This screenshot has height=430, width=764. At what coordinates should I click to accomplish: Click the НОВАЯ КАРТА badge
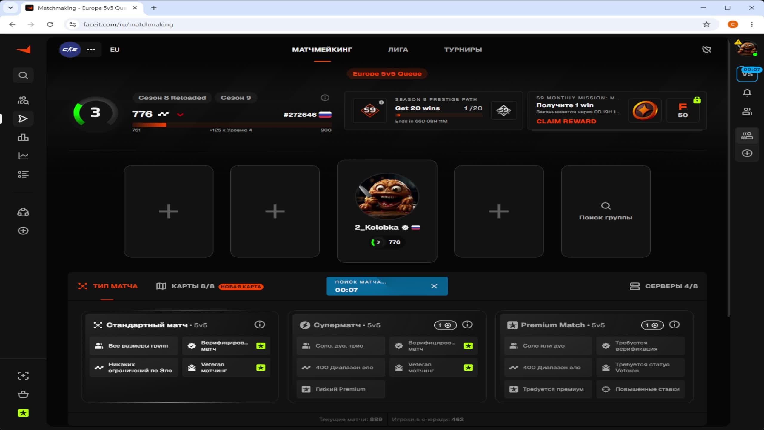[x=241, y=287]
